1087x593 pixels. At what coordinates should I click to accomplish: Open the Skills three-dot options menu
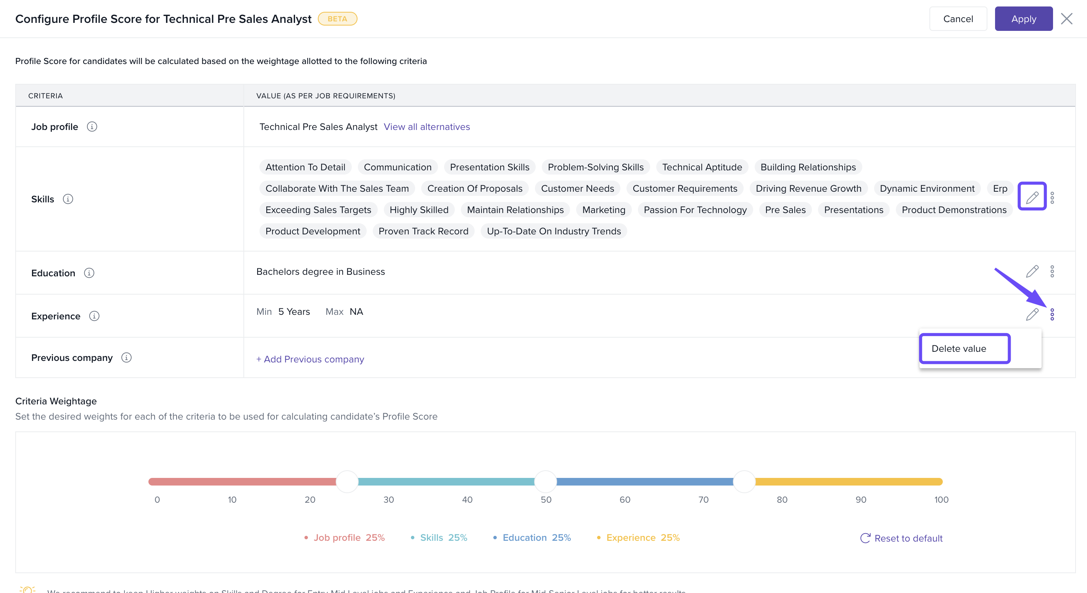1052,198
